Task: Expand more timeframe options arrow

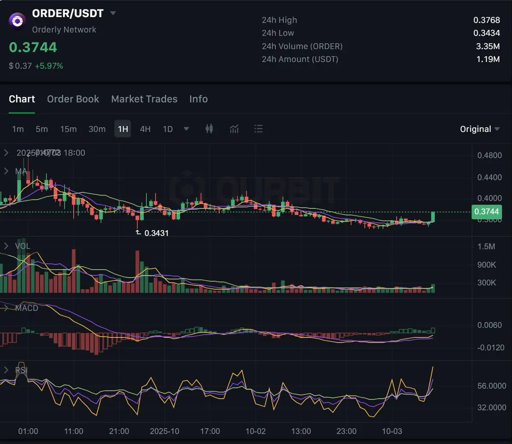Action: (x=186, y=129)
